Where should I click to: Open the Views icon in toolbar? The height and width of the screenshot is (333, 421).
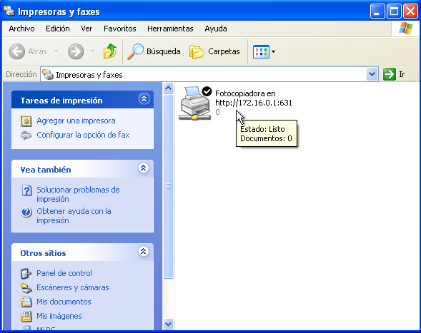261,51
